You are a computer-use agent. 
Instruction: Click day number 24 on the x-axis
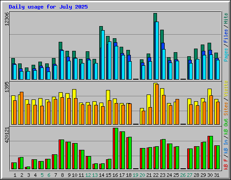click(169, 175)
